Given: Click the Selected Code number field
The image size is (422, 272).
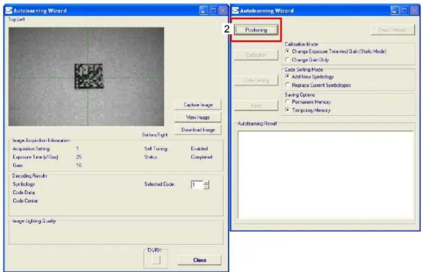Looking at the screenshot, I should point(197,184).
